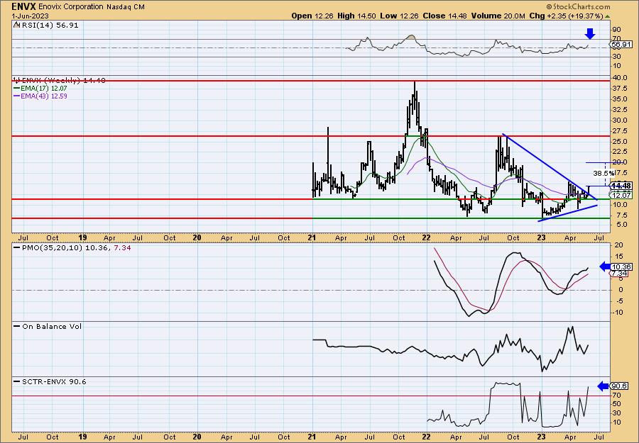Click the High 14.50 quote value
The width and height of the screenshot is (639, 443).
(x=356, y=16)
